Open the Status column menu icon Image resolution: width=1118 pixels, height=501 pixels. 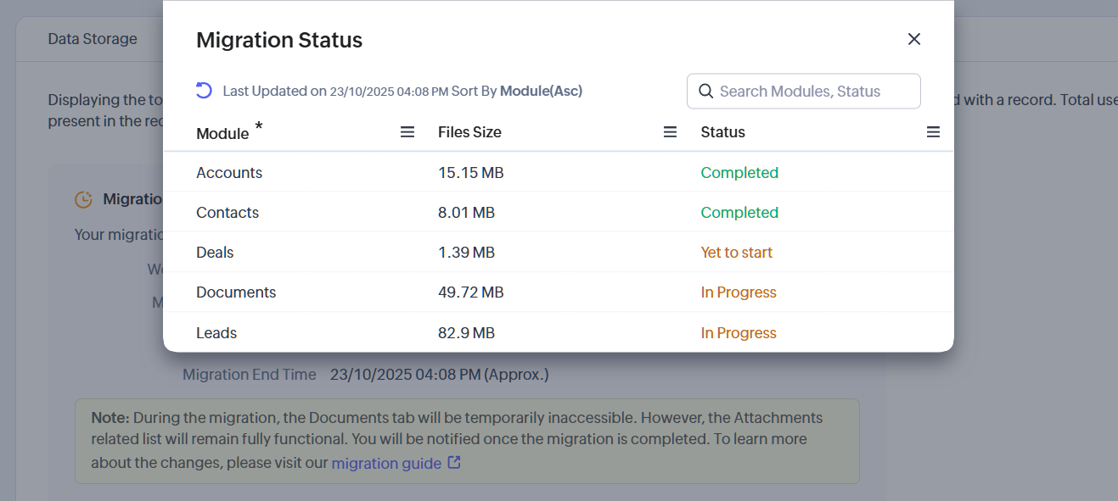[x=933, y=132]
